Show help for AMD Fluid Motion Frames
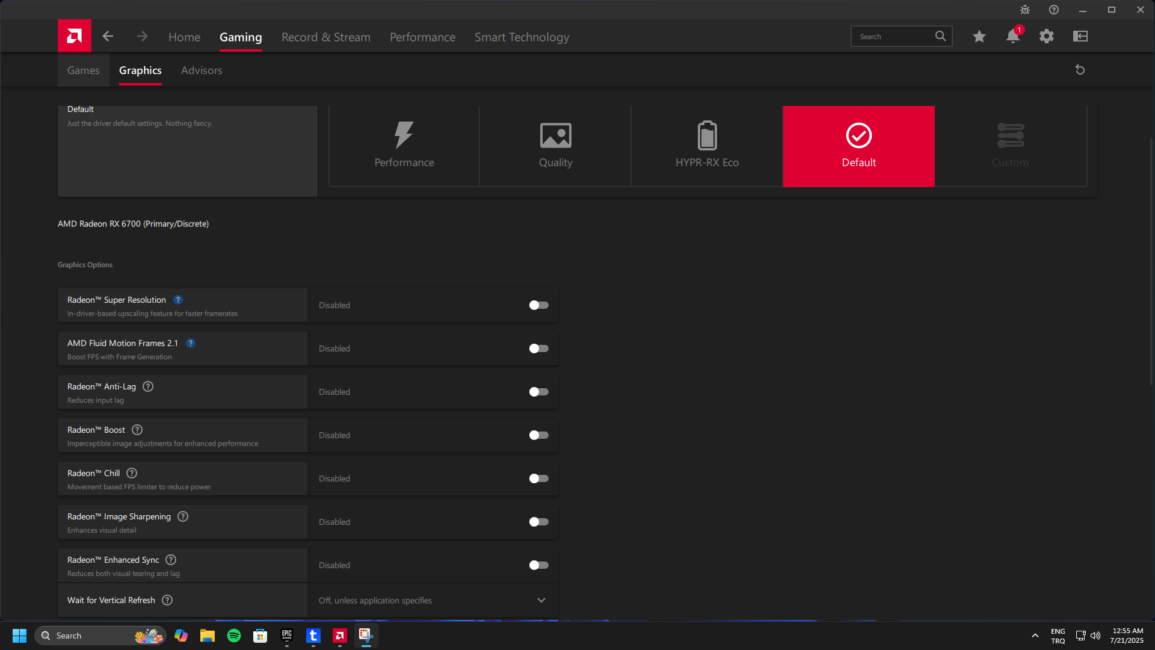 pyautogui.click(x=191, y=343)
